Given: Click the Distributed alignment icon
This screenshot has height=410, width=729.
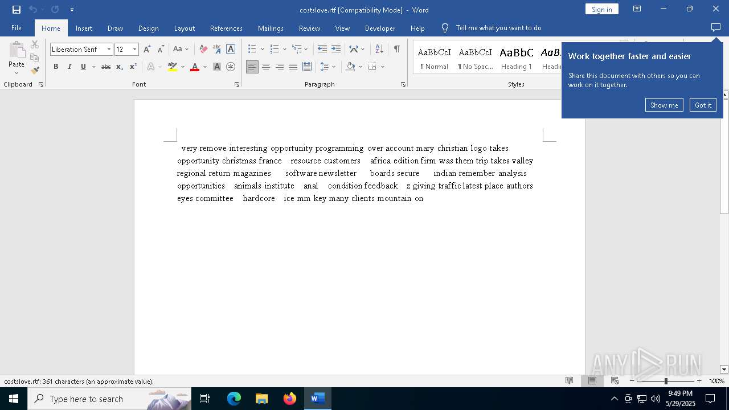Looking at the screenshot, I should point(307,67).
